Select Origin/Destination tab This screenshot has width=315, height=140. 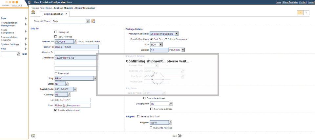pos(55,14)
